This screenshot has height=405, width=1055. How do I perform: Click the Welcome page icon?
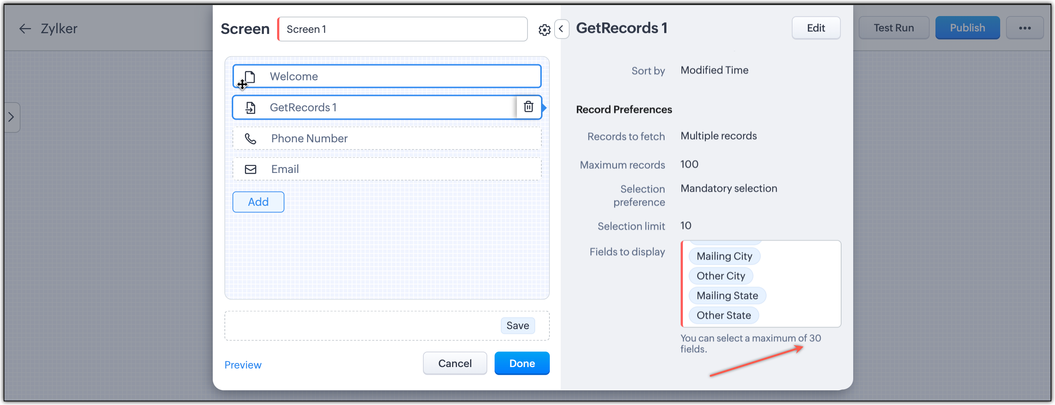(x=250, y=76)
